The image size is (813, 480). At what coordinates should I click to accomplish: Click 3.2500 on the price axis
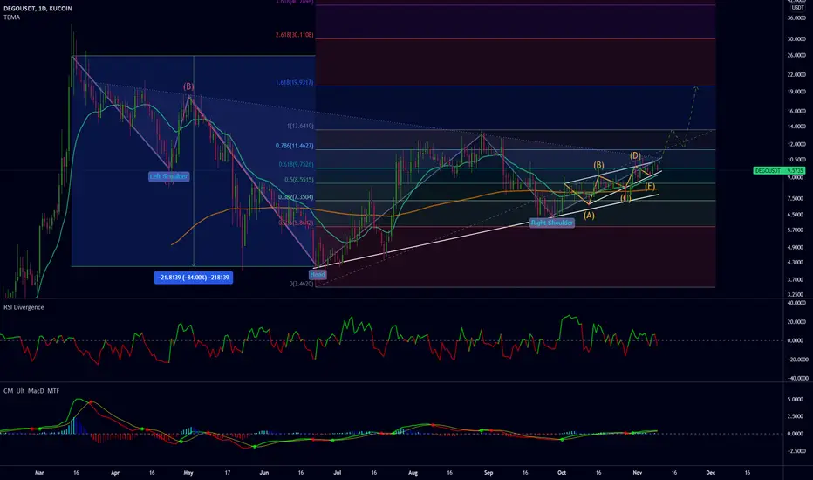pyautogui.click(x=796, y=295)
